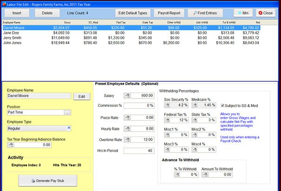Open the Payroll Report
This screenshot has height=191, width=281.
tap(169, 13)
